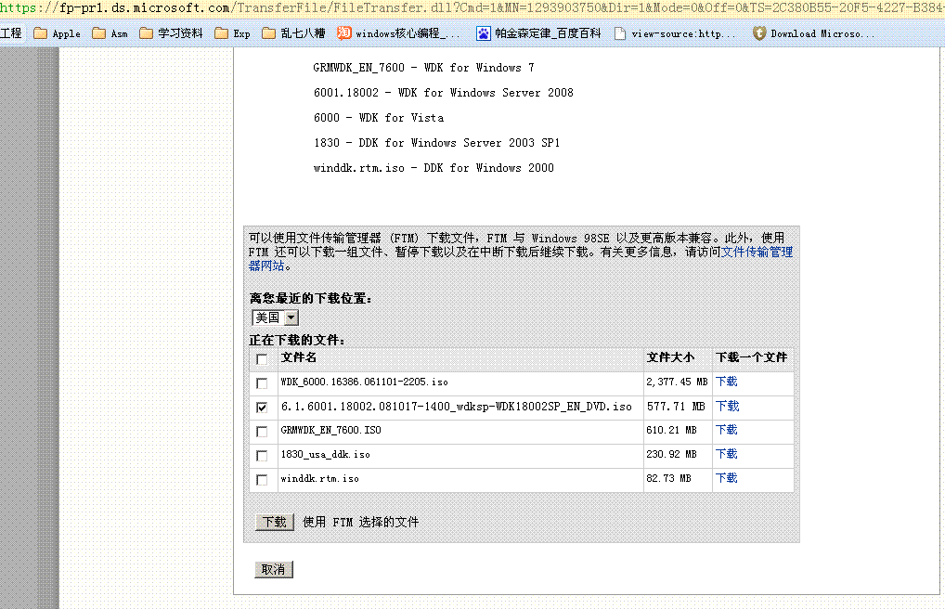945x609 pixels.
Task: Click text 'GRMWDK_EN_7600 - WDK for Windows 7'
Action: coord(423,68)
